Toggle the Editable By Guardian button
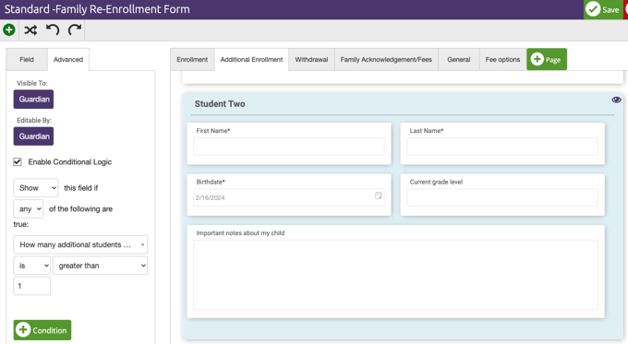 tap(33, 136)
